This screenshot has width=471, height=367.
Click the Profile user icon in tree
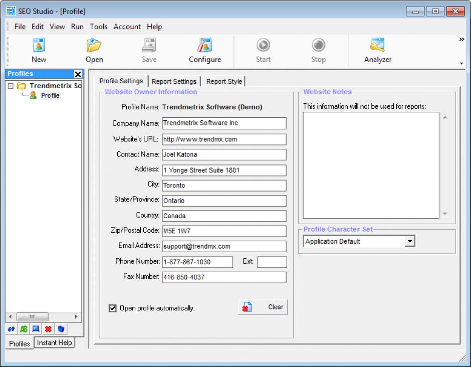33,95
